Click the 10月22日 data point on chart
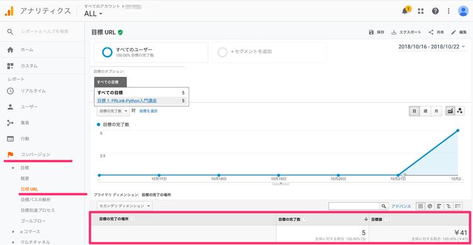Viewport: 473px width, 245px height. click(x=458, y=130)
